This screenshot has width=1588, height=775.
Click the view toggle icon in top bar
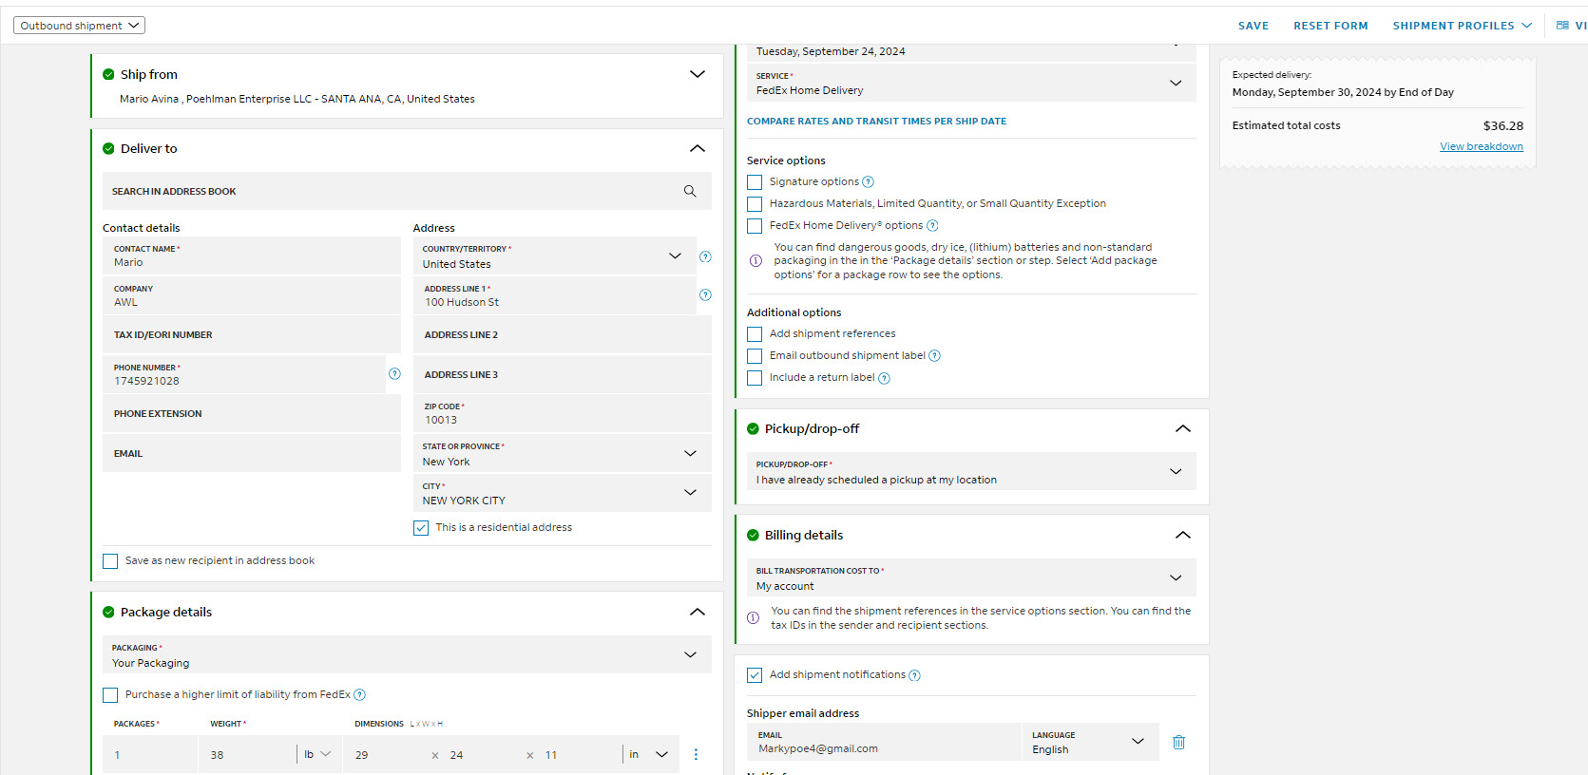point(1562,26)
